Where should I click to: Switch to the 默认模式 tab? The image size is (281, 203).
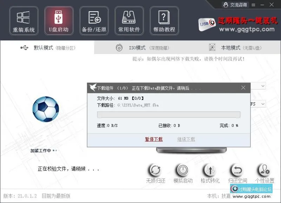[47, 48]
